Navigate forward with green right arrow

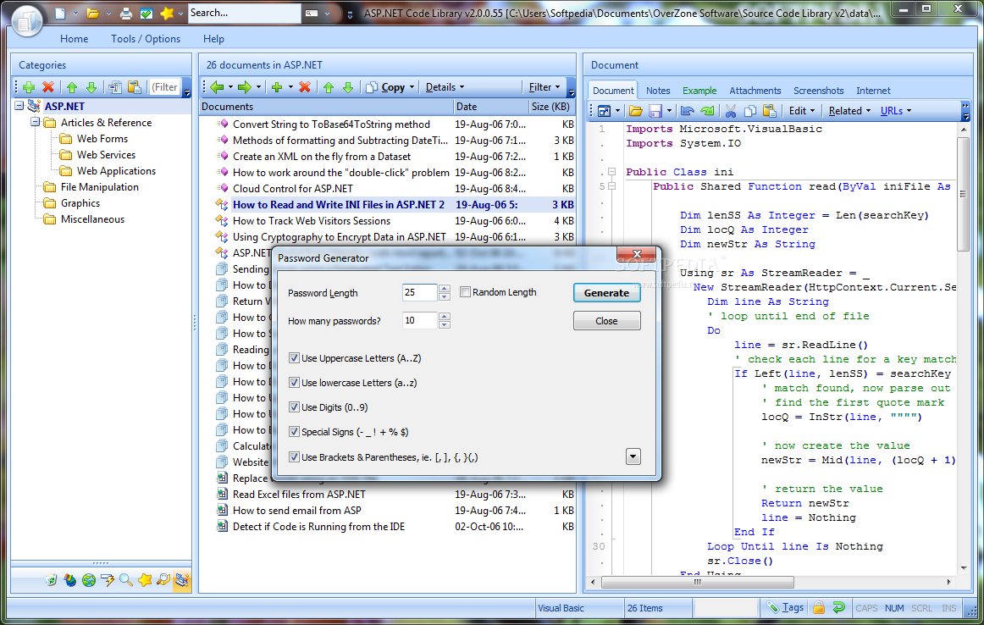point(245,87)
